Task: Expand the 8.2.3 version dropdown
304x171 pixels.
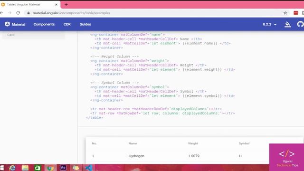Action: 269,24
